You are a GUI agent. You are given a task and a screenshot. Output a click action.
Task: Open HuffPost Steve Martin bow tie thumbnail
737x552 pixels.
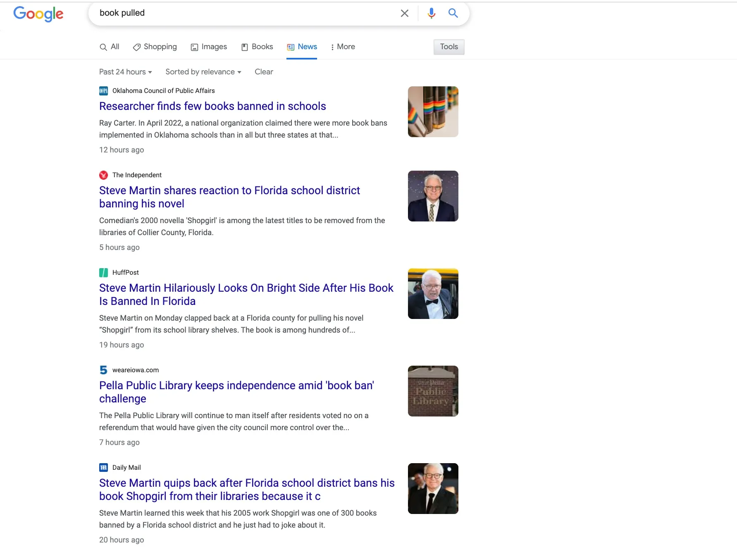[x=433, y=293]
